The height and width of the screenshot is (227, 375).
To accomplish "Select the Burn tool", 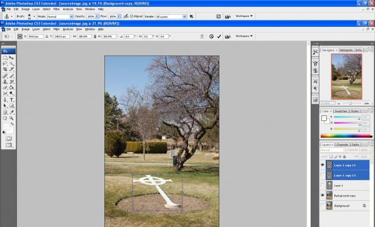I will pos(11,93).
